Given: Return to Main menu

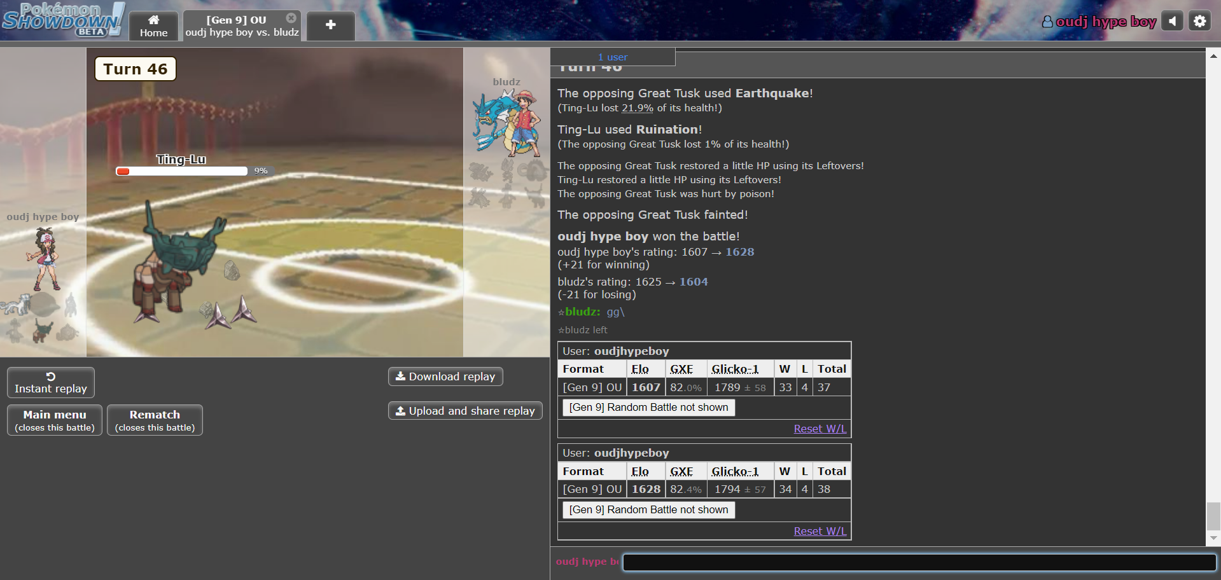Looking at the screenshot, I should 55,420.
